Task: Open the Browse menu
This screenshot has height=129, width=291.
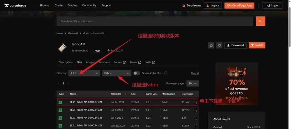Action: coord(45,5)
